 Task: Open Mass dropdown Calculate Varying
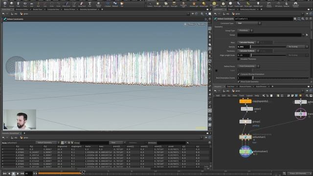(248, 43)
